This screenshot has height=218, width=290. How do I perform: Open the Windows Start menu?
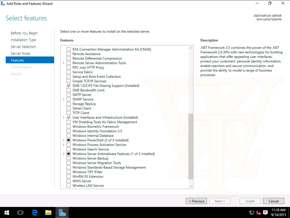(7, 212)
